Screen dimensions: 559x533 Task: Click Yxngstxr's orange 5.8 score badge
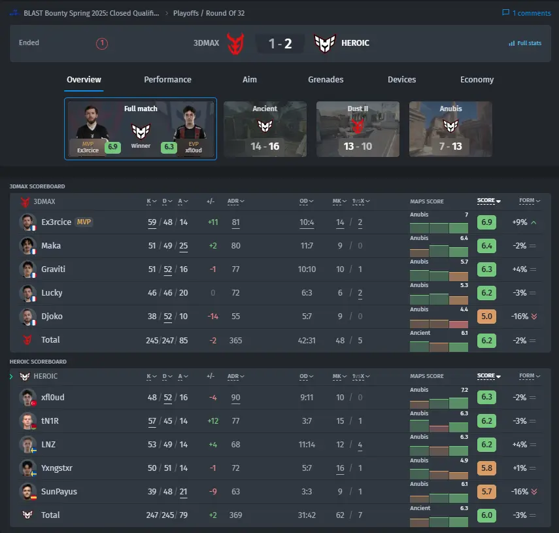(x=486, y=468)
